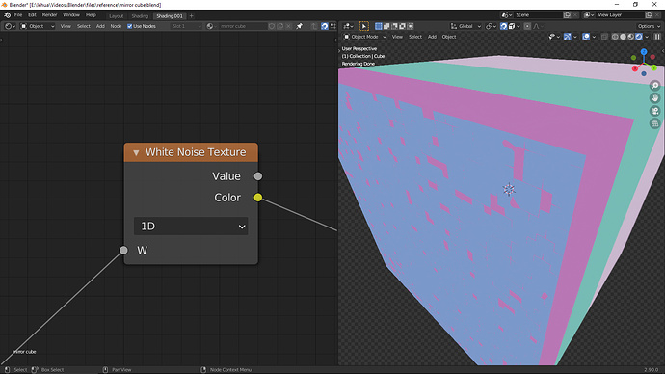Click the zoom magnifier gizmo in viewport

pyautogui.click(x=654, y=86)
